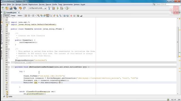This screenshot has width=181, height=101.
Task: Click the INS insert mode indicator
Action: coord(179,100)
